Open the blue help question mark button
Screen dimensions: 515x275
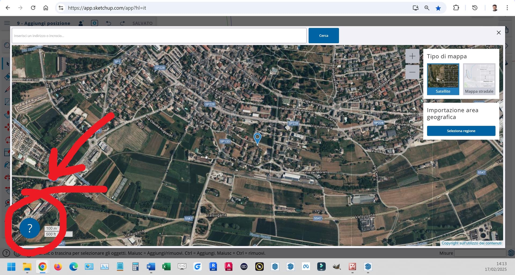[30, 228]
